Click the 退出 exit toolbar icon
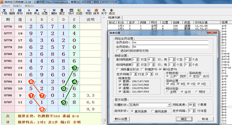 (x=112, y=12)
